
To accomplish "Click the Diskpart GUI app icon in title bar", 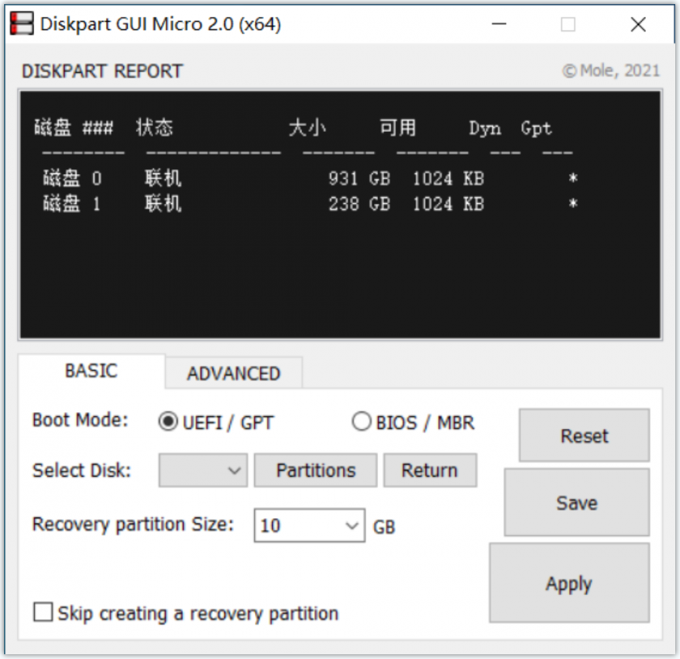I will pos(22,24).
